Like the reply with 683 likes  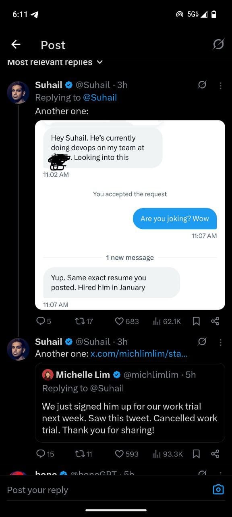tap(127, 321)
